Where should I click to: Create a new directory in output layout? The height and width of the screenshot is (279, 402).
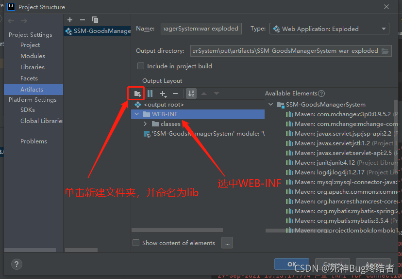pyautogui.click(x=138, y=93)
